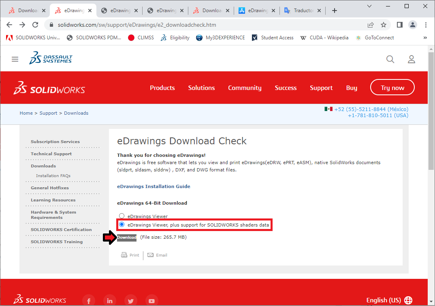Open the Chrome profile menu
Screen dimensions: 435x306
tap(413, 25)
